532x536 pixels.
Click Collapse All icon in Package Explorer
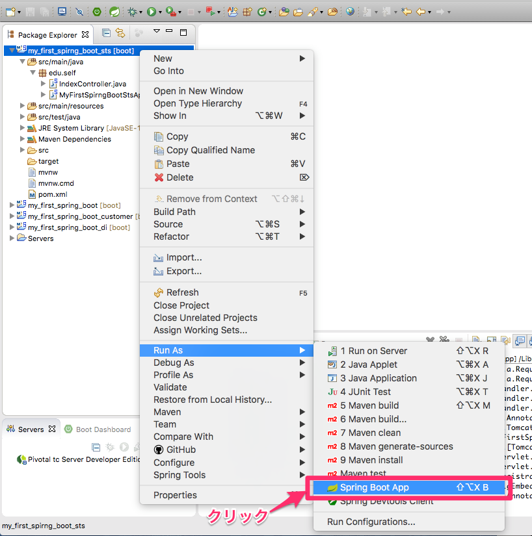pos(107,33)
